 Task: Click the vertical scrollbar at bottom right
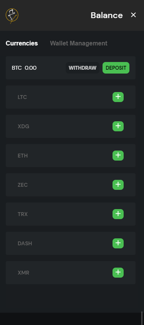tap(142, 318)
